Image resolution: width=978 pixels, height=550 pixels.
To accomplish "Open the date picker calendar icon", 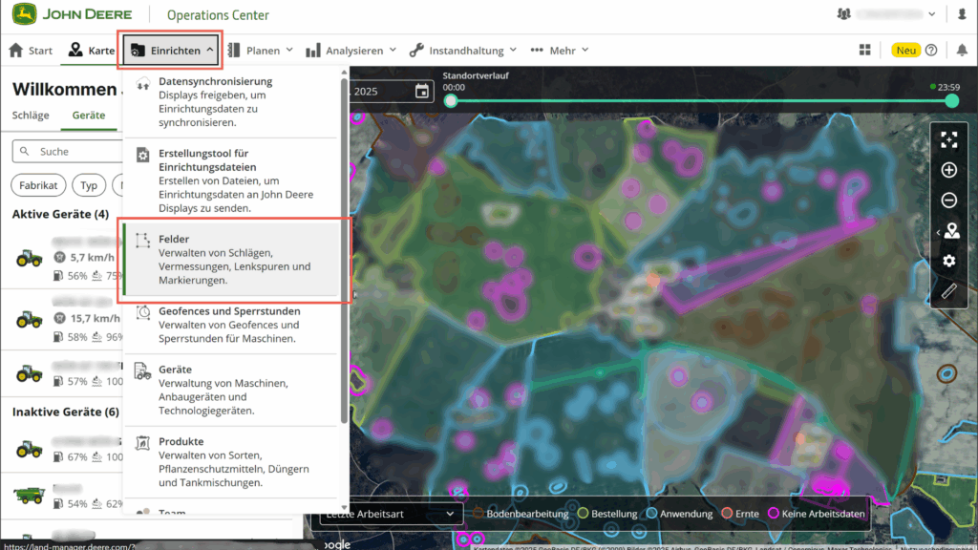I will click(422, 91).
